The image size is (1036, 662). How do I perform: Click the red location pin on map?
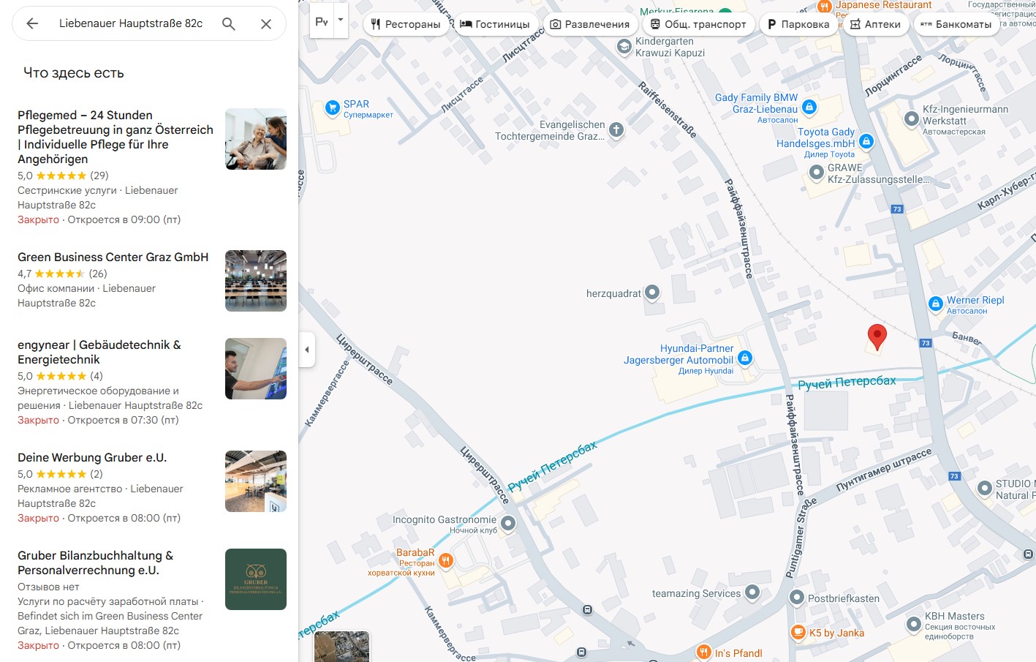[x=877, y=337]
